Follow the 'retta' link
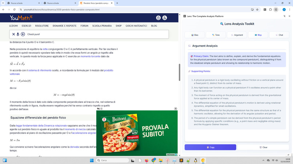This screenshot has height=164, width=293. coord(45,49)
